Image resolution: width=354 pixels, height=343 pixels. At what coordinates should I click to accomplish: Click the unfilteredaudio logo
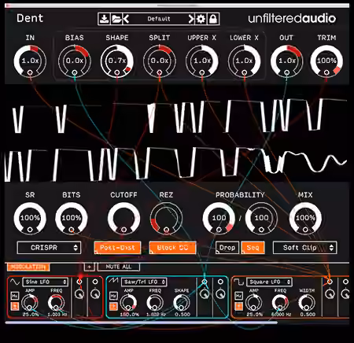click(292, 19)
